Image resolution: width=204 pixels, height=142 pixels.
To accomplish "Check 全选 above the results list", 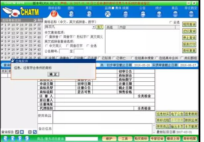I will (x=171, y=22).
